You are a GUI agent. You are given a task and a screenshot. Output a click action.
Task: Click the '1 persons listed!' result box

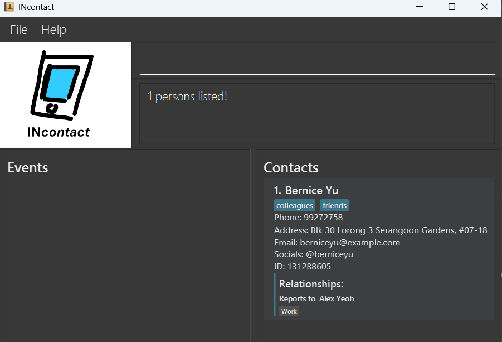[x=316, y=114]
